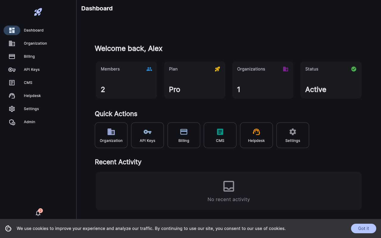Image resolution: width=381 pixels, height=238 pixels.
Task: Open the API Keys quick action card
Action: (147, 135)
